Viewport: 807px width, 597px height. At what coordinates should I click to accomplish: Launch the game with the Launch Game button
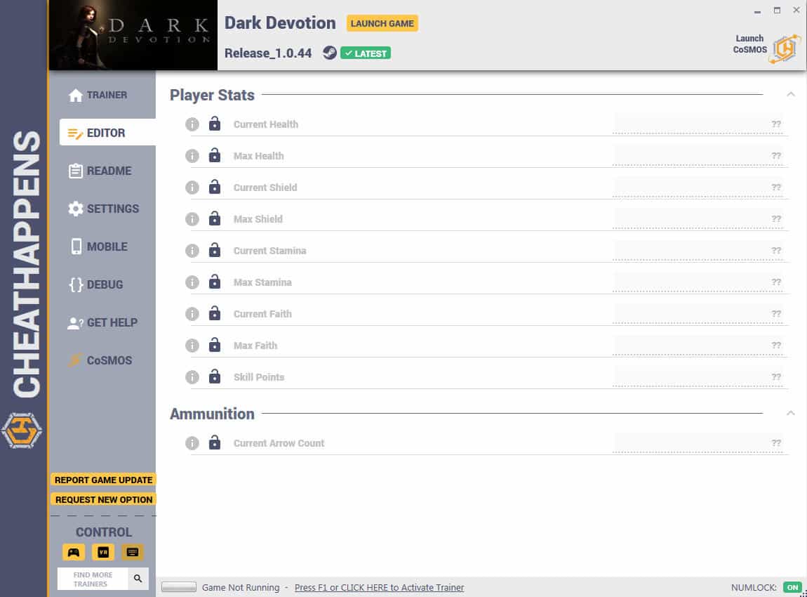pos(382,23)
